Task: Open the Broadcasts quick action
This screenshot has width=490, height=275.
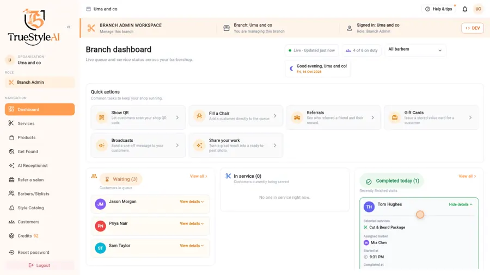Action: 138,145
